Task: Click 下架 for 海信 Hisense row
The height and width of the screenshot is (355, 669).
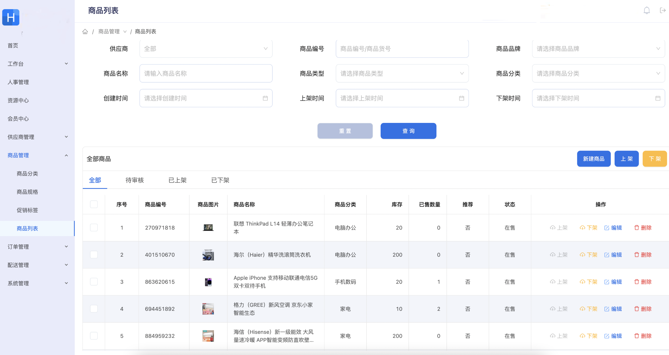Action: (x=589, y=336)
